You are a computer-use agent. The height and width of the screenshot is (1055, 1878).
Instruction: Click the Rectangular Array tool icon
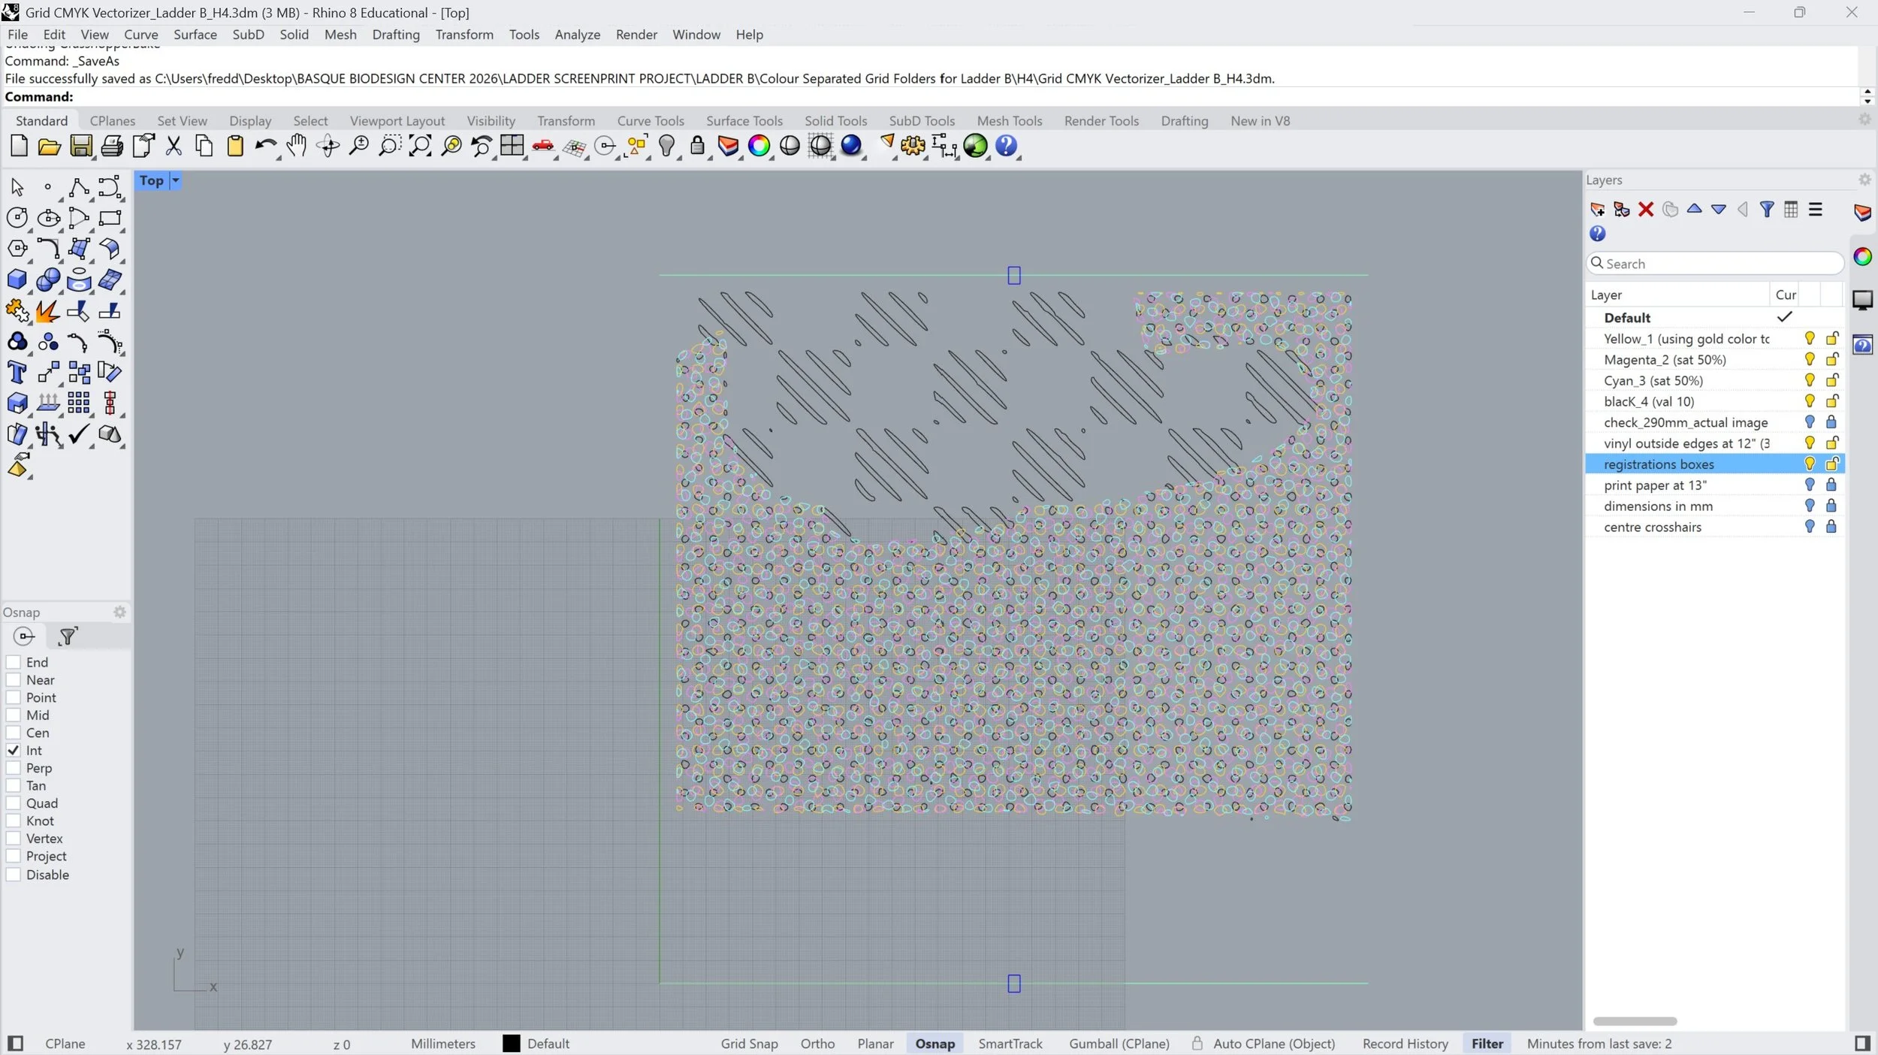(78, 403)
